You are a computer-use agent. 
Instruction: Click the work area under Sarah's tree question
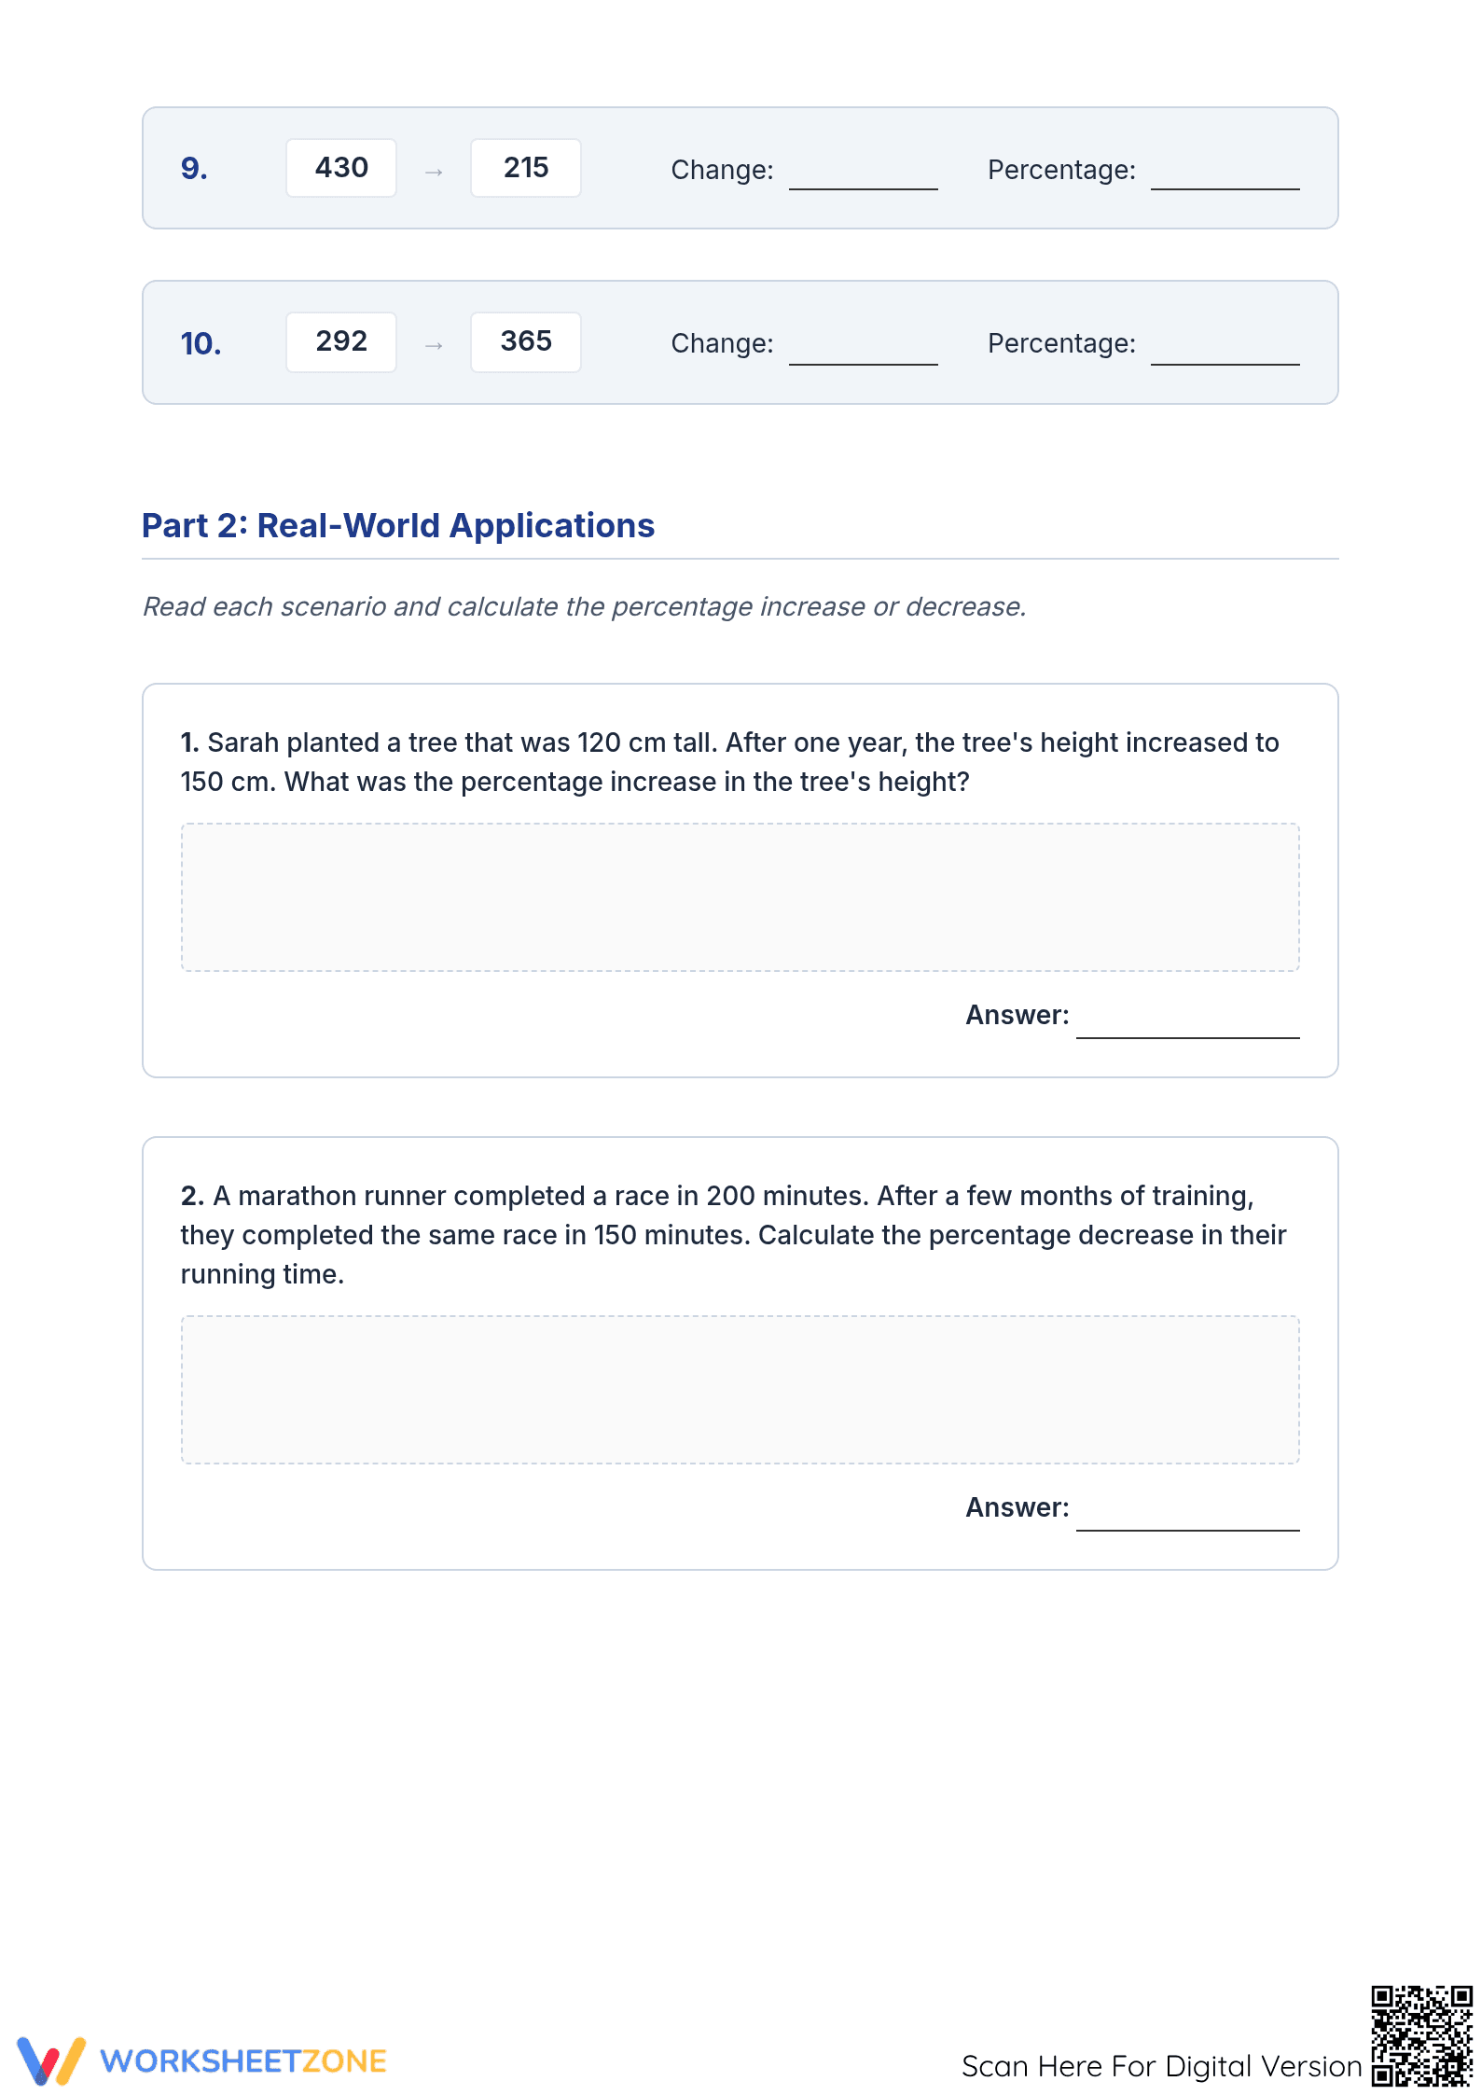pos(740,897)
